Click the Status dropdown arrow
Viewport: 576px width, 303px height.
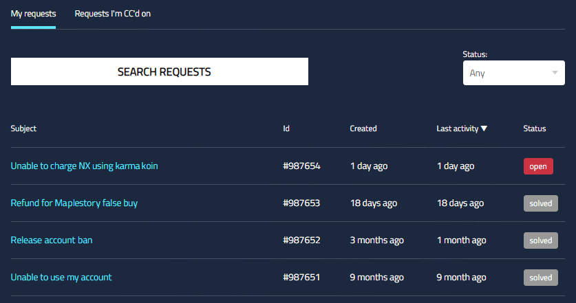(x=555, y=73)
